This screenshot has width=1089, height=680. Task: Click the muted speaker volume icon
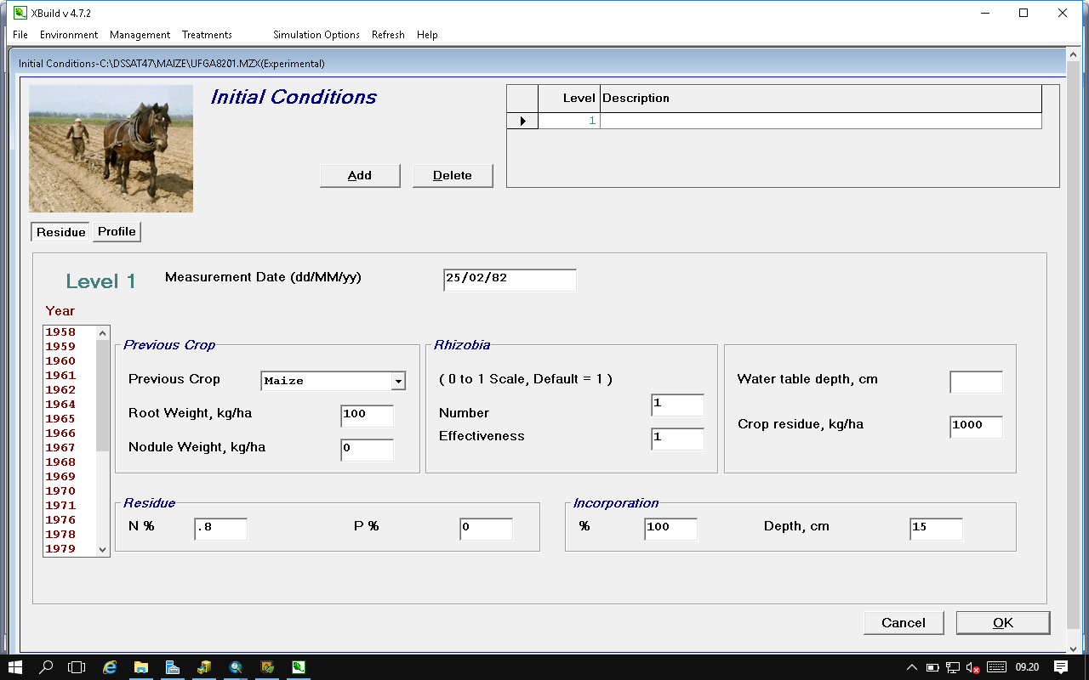[x=972, y=667]
